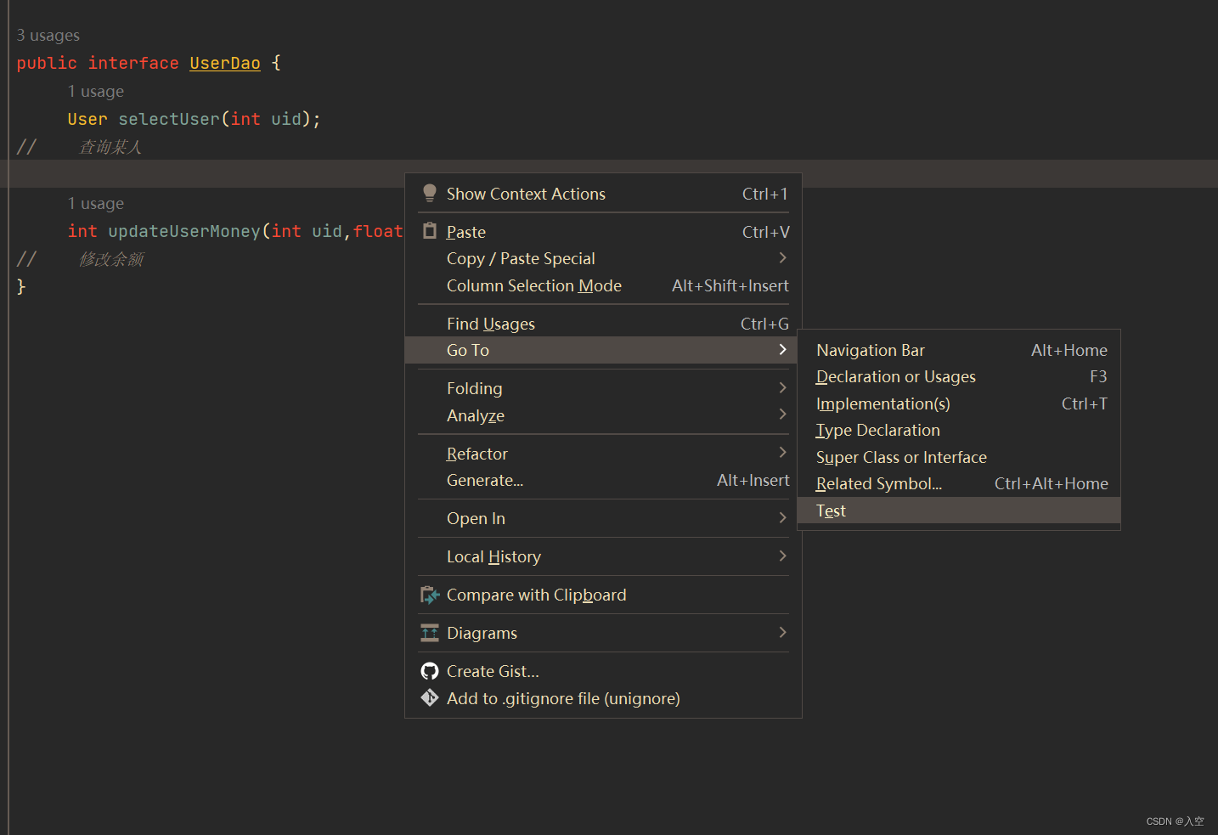Click the closing brace of the interface
The width and height of the screenshot is (1218, 835).
pos(21,287)
